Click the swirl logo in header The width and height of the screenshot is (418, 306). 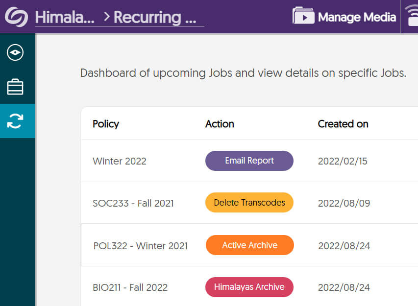pyautogui.click(x=16, y=17)
